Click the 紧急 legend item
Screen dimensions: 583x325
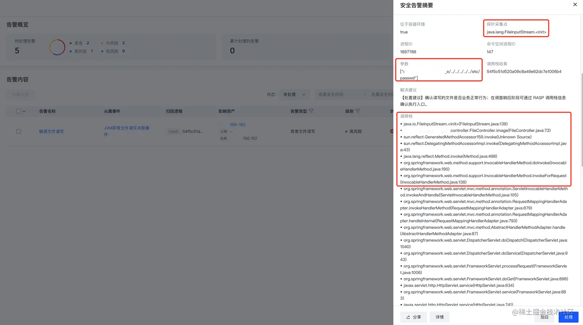[x=79, y=43]
